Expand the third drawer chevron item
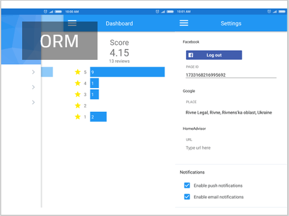This screenshot has height=216, width=289. click(x=34, y=102)
